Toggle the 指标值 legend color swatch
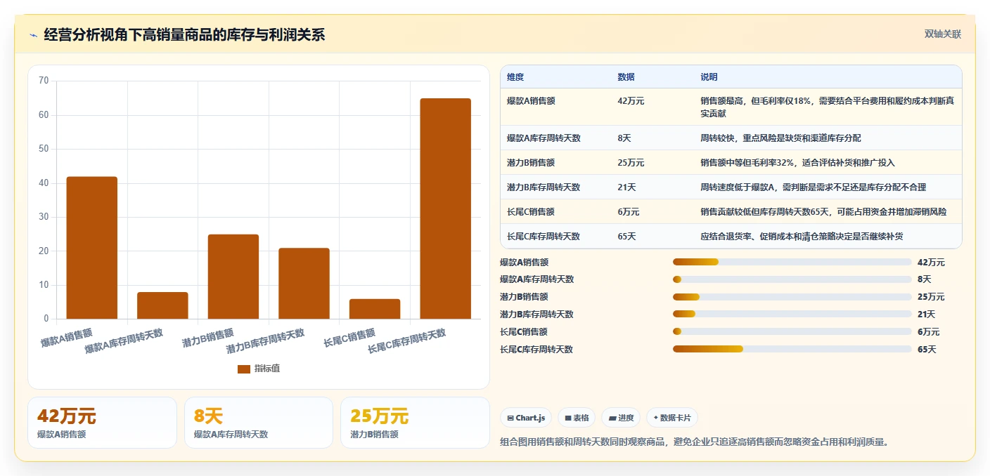 coord(244,369)
